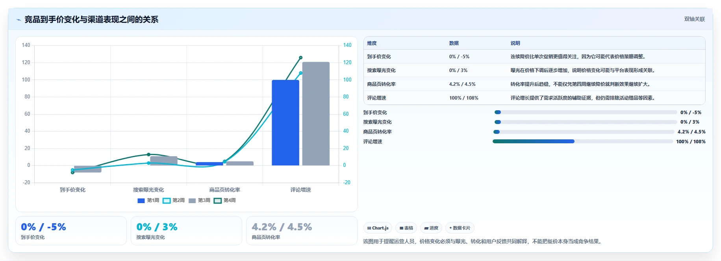Click the 第4周 line point above 评论增速
Image resolution: width=721 pixels, height=261 pixels.
[301, 57]
